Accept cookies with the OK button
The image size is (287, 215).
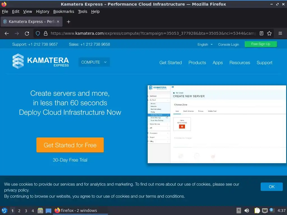pyautogui.click(x=272, y=187)
